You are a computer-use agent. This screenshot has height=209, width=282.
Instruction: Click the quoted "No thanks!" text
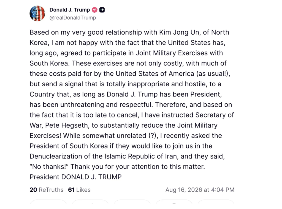click(x=49, y=167)
